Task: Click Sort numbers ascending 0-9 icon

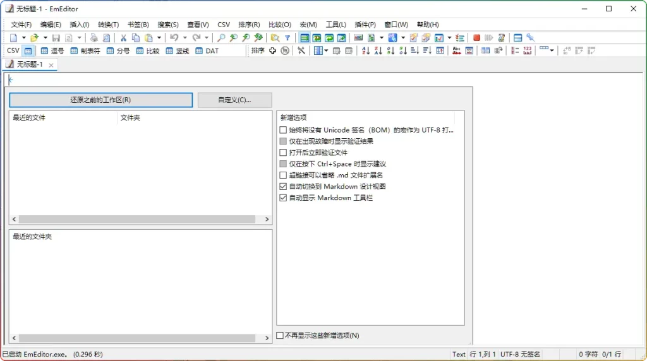Action: point(390,50)
